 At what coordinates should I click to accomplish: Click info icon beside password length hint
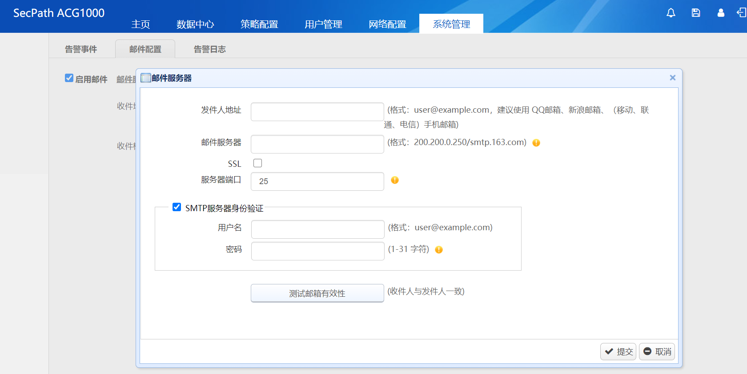(439, 250)
